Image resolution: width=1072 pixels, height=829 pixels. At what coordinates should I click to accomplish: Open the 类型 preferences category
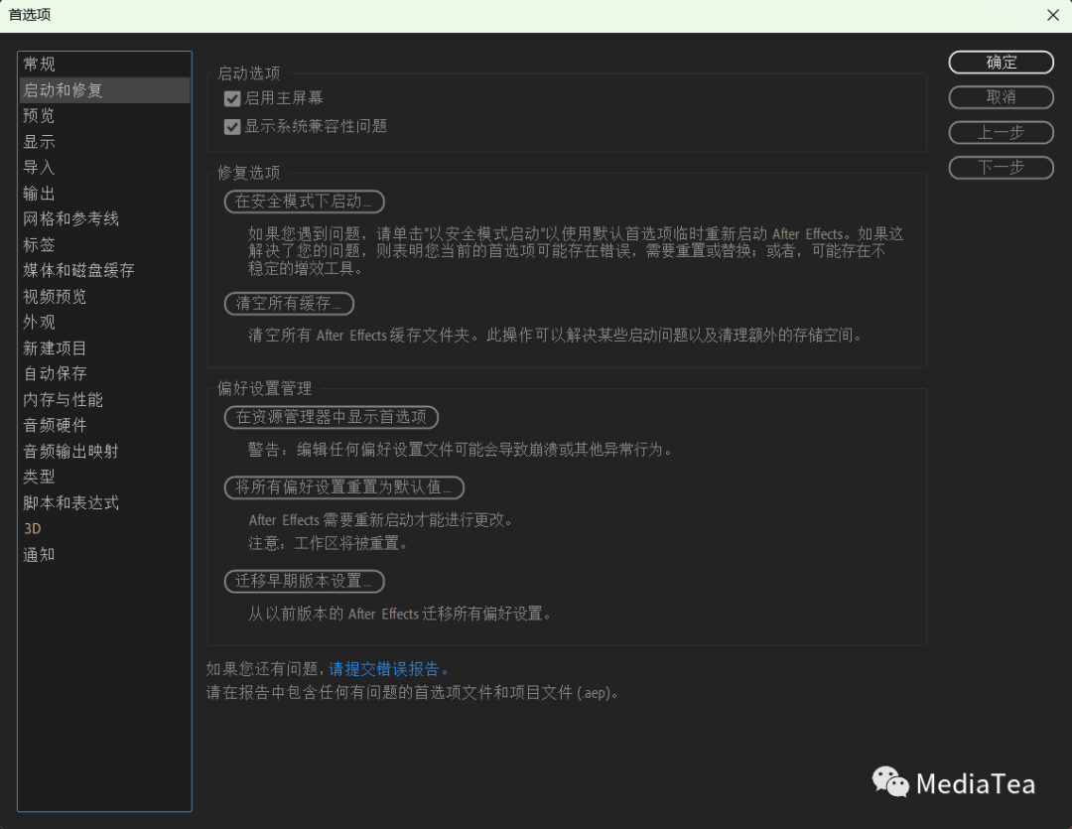tap(104, 477)
